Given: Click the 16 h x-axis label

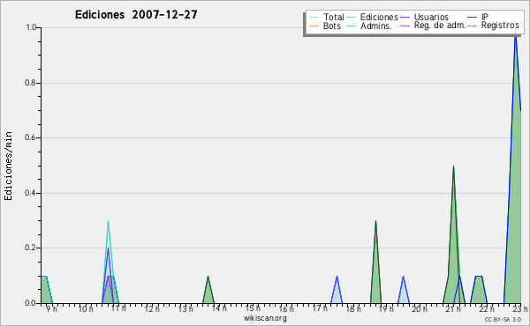Looking at the screenshot, I should (x=286, y=308).
